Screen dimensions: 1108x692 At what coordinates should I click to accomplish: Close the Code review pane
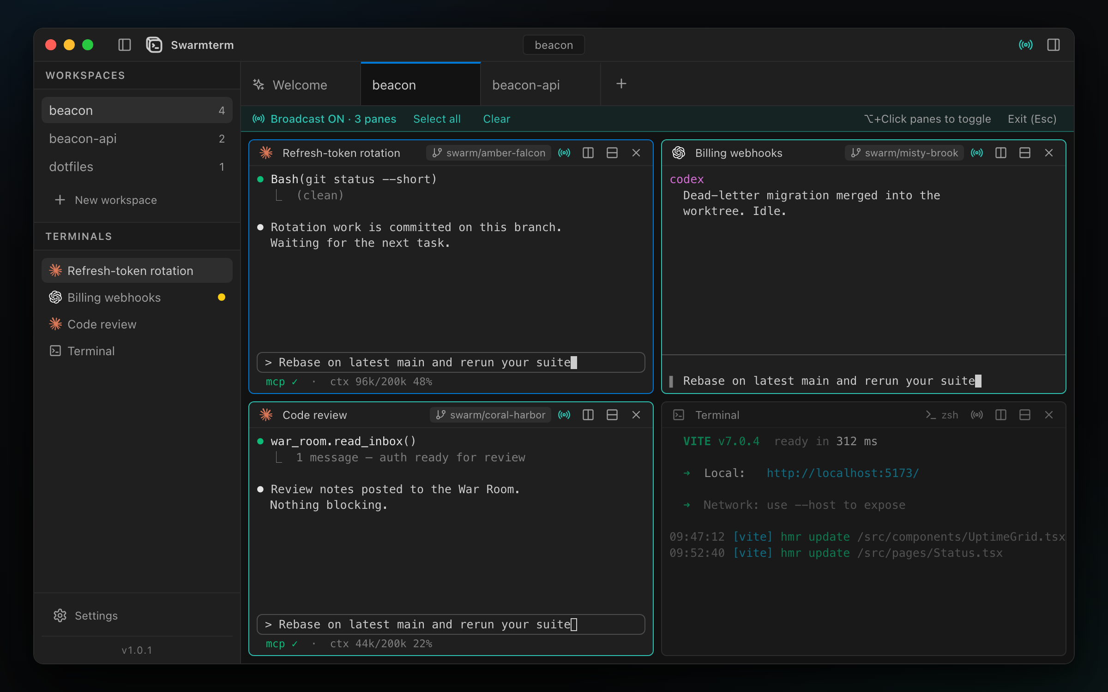click(636, 415)
